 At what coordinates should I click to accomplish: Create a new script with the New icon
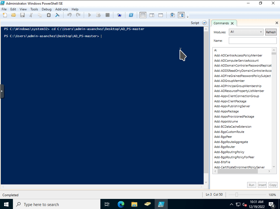(5, 15)
